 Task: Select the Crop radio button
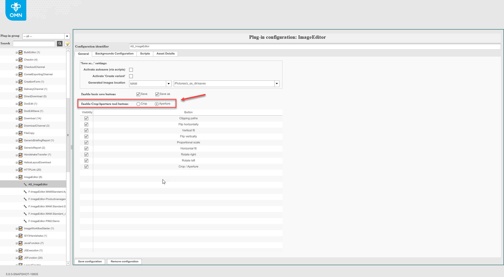click(x=138, y=104)
